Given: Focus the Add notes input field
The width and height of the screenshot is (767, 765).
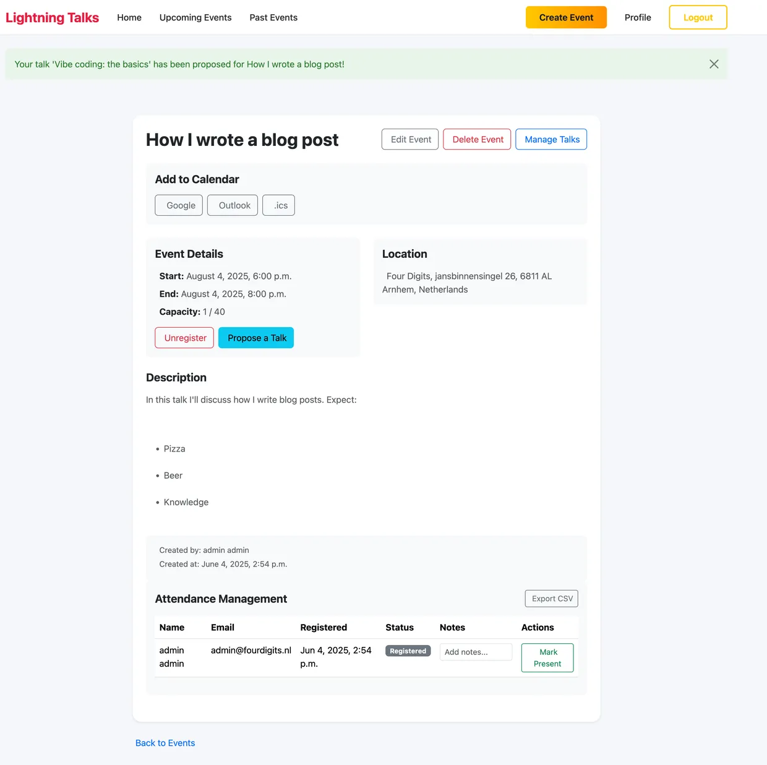Looking at the screenshot, I should pos(476,652).
